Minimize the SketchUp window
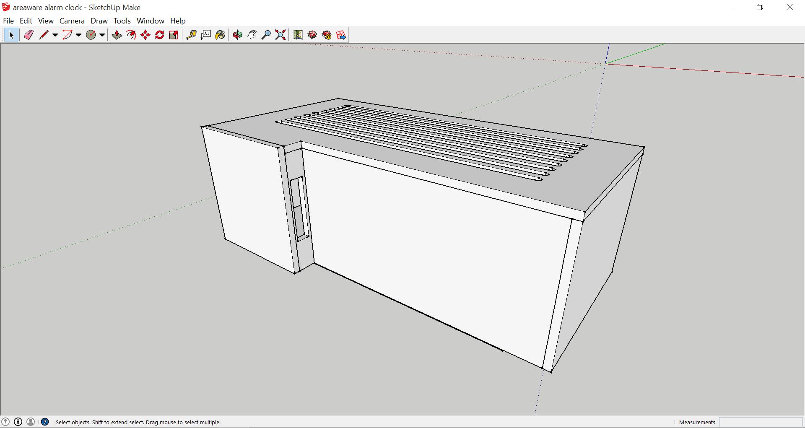The image size is (805, 428). (731, 7)
